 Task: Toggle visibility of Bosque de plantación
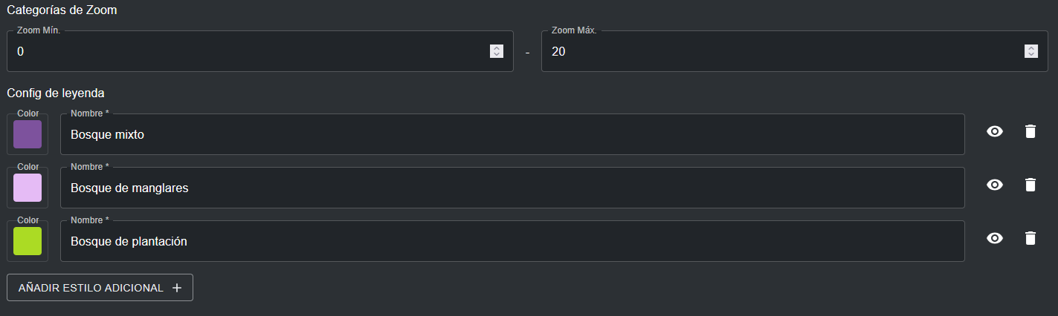995,238
